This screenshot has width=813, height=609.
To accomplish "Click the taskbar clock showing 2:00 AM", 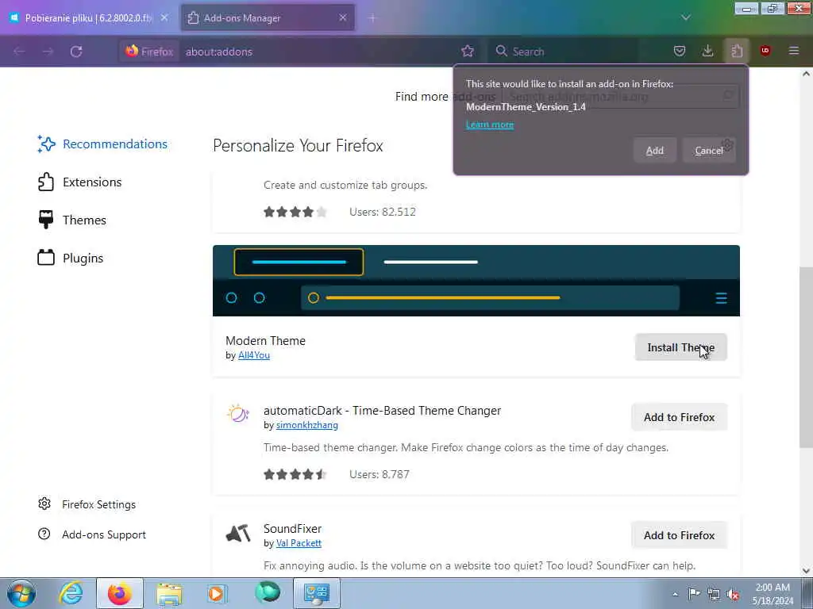I will 773,594.
